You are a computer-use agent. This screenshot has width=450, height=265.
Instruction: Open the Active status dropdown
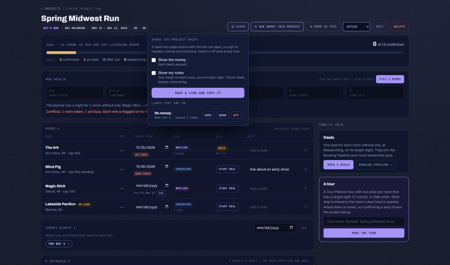356,27
